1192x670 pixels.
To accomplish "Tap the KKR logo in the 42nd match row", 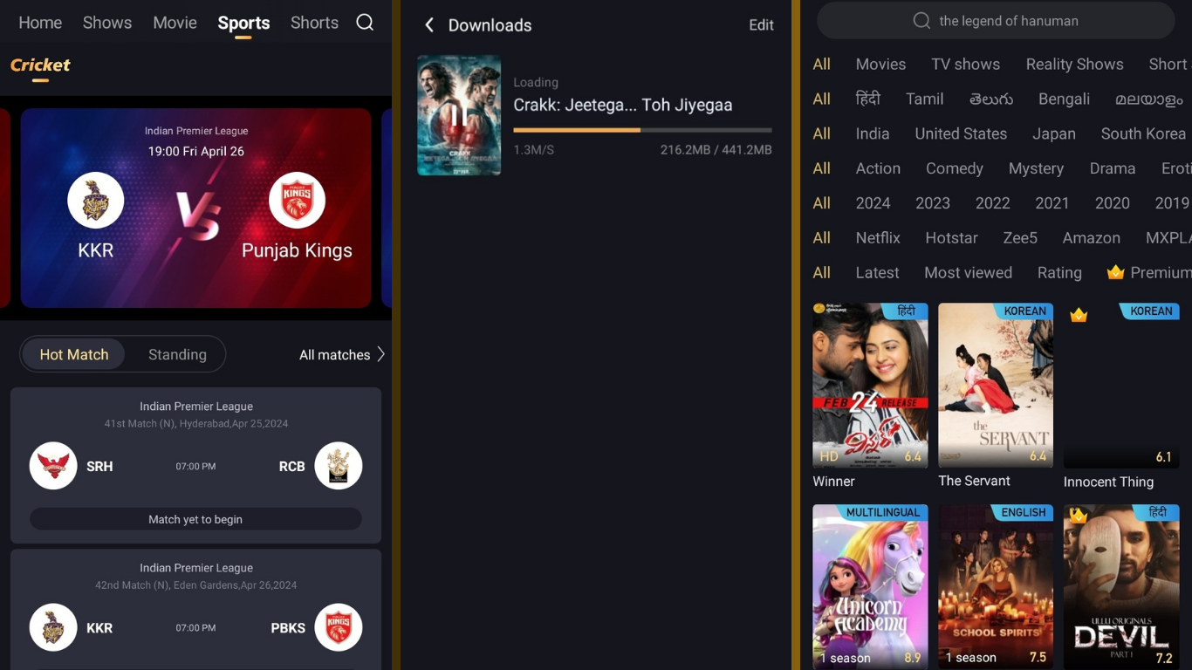I will coord(53,627).
